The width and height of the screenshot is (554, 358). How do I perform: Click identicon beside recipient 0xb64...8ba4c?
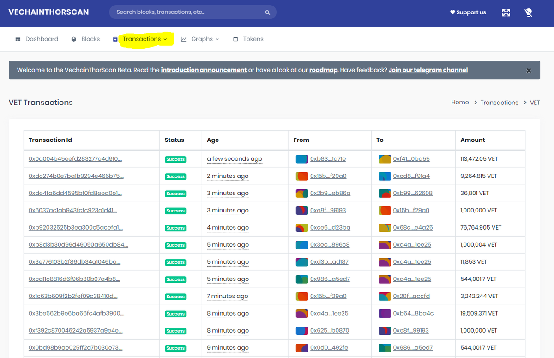[385, 313]
